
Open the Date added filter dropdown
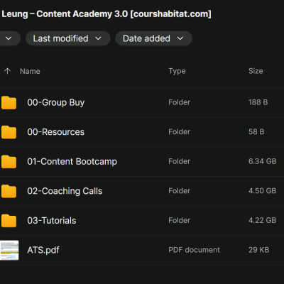(153, 38)
